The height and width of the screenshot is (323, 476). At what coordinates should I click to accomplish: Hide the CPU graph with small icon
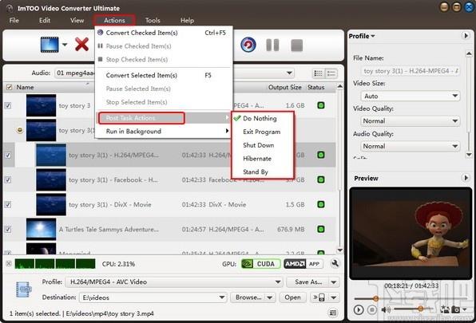pos(9,264)
